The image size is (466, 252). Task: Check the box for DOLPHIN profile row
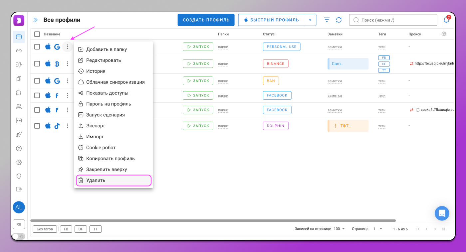[37, 126]
